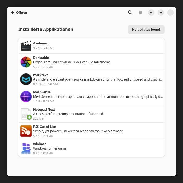Click 'Windows for Penguins' description
Screen dimensions: 183x183
(50, 148)
